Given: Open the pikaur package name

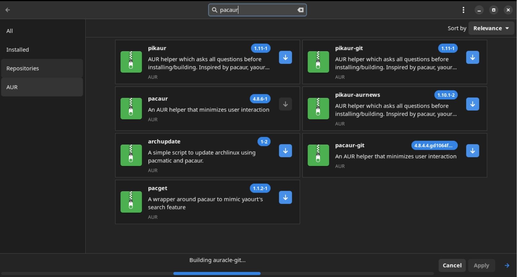Looking at the screenshot, I should (x=157, y=48).
